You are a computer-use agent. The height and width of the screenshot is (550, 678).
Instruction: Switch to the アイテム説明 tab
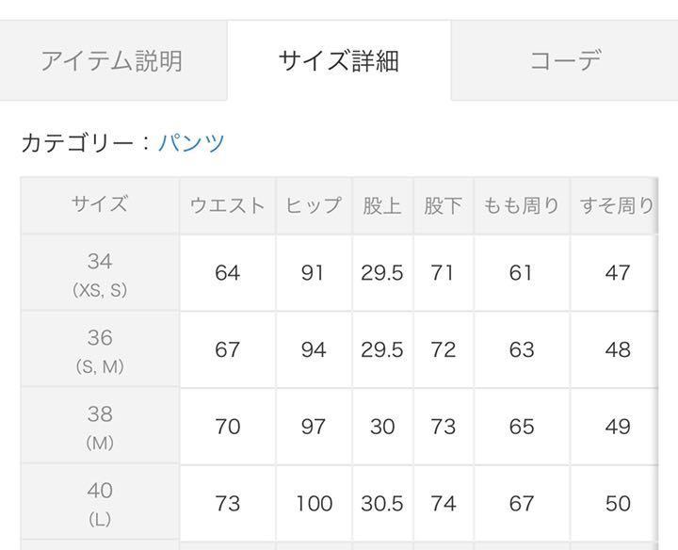coord(113,60)
